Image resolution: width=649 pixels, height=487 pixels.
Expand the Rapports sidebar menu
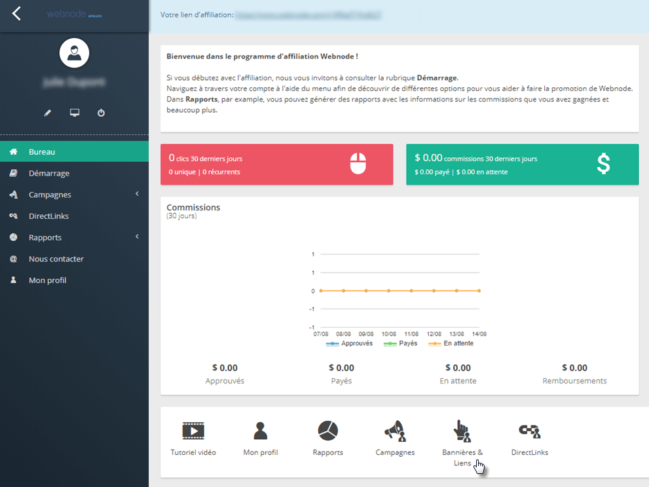(x=74, y=237)
